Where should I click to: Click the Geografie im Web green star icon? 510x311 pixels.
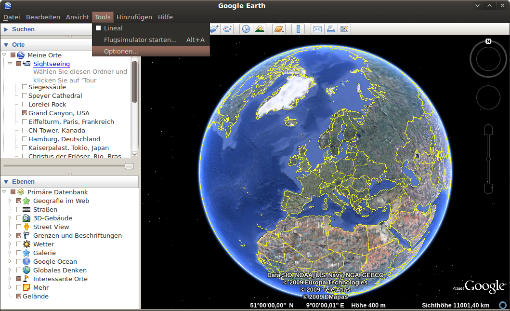[26, 201]
